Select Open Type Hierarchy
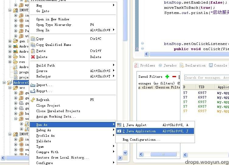Image resolution: width=229 pixels, height=165 pixels. 73,25
